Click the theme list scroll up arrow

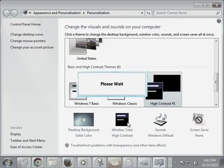pos(216,41)
